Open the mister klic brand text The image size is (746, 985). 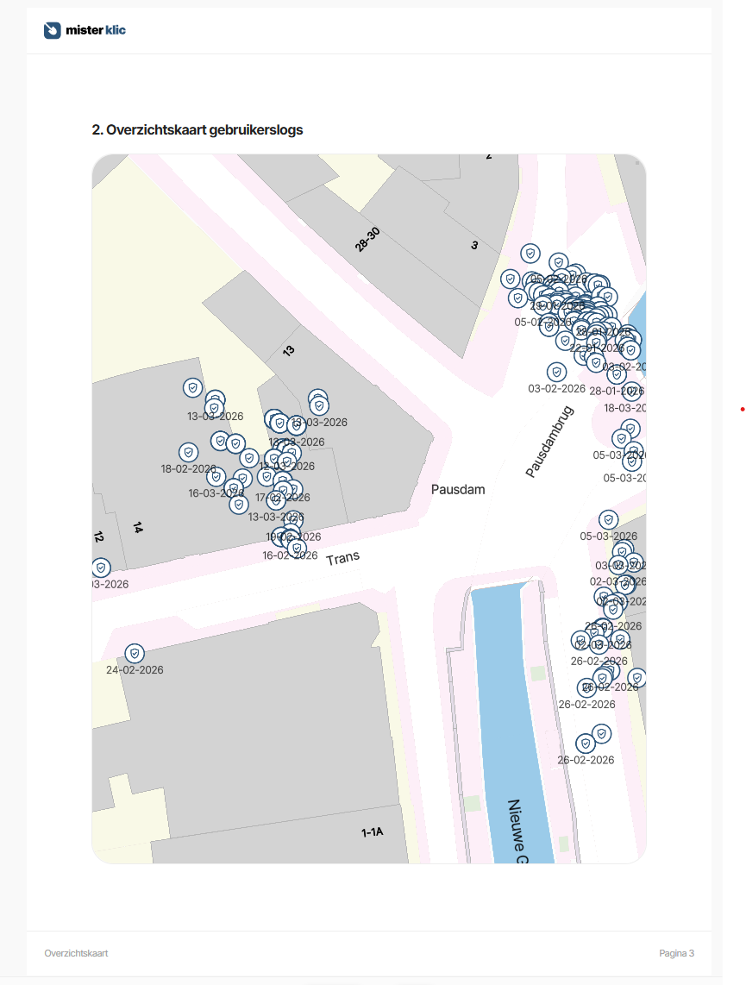96,30
